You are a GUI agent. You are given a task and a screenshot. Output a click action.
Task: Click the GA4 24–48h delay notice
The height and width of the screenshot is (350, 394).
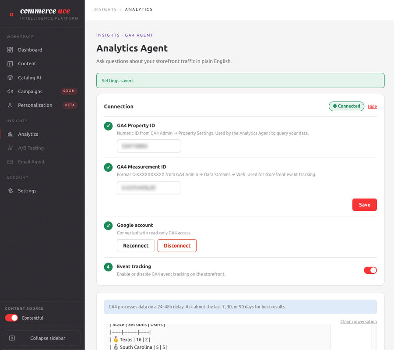(x=240, y=307)
